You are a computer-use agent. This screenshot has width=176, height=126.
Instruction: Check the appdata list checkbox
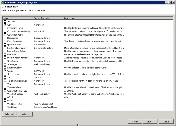(5, 21)
